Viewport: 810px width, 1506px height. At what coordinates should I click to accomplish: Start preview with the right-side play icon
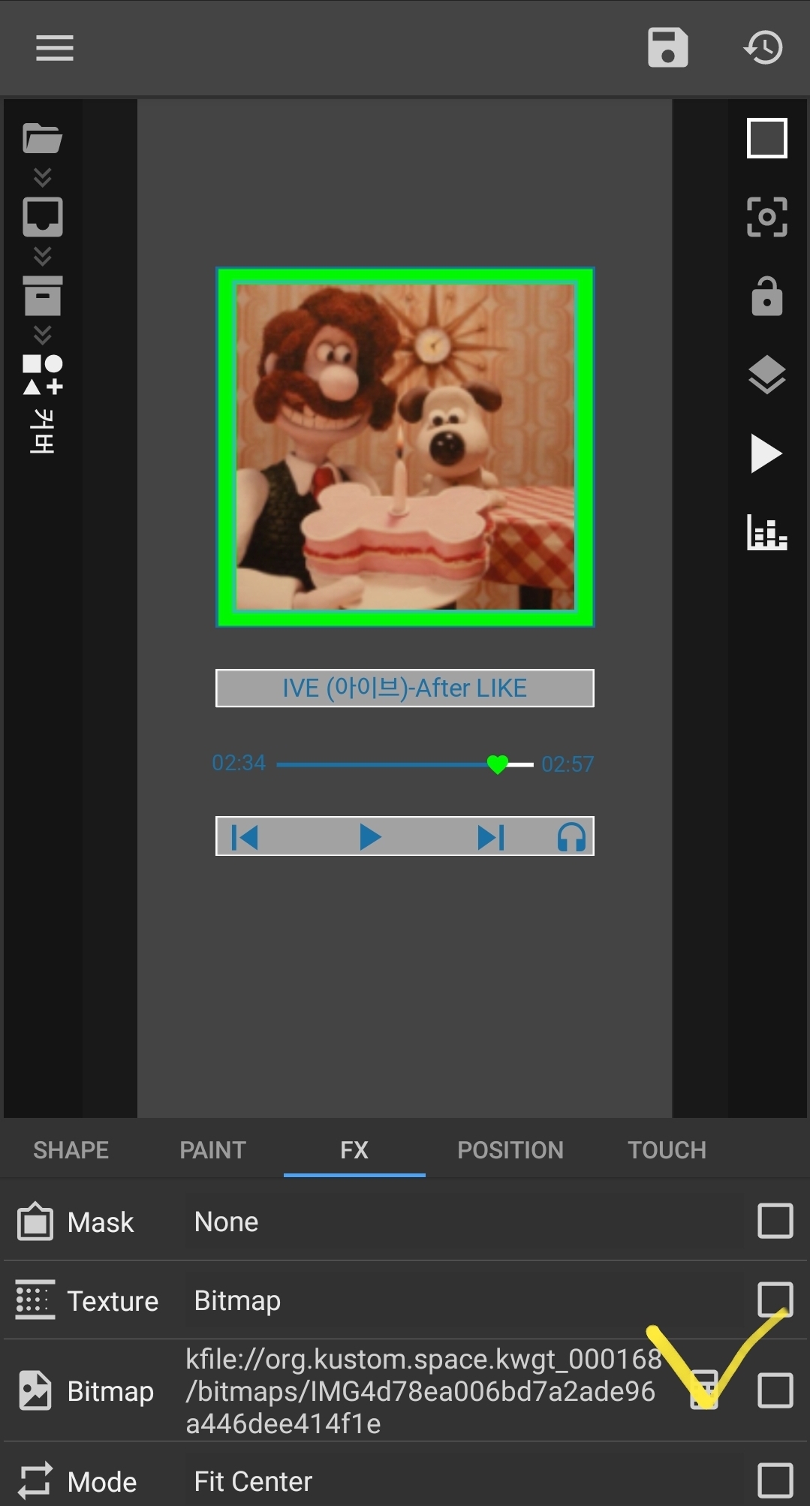click(766, 453)
